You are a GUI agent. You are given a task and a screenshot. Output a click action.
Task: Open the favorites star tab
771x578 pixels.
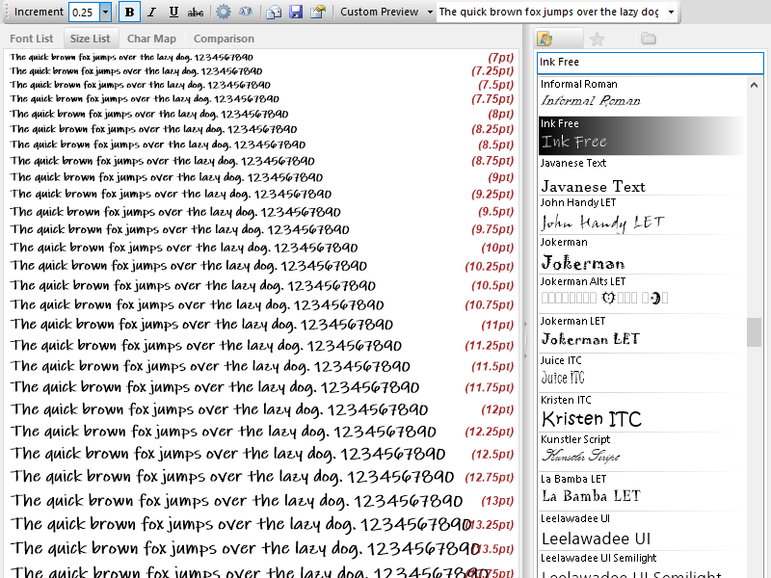597,39
